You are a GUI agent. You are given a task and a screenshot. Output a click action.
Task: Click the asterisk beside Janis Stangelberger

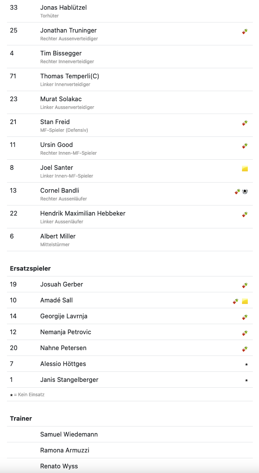246,381
